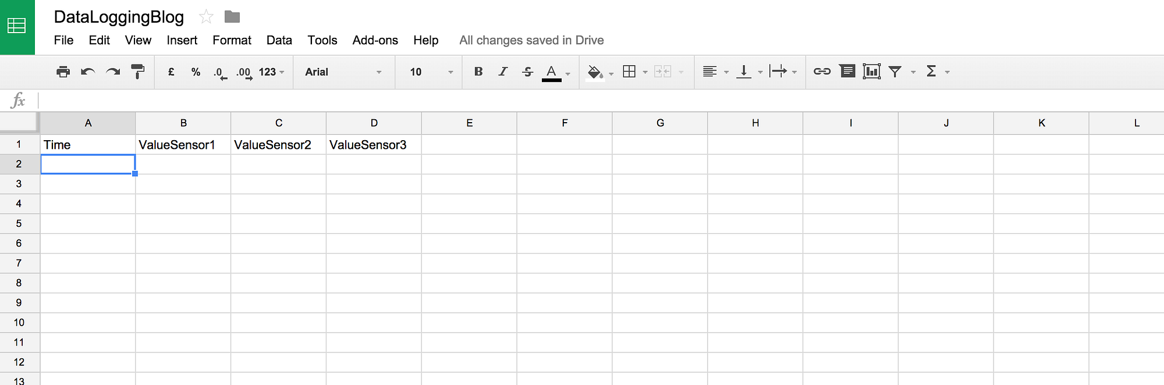Click the Print icon
This screenshot has height=385, width=1164.
click(63, 72)
